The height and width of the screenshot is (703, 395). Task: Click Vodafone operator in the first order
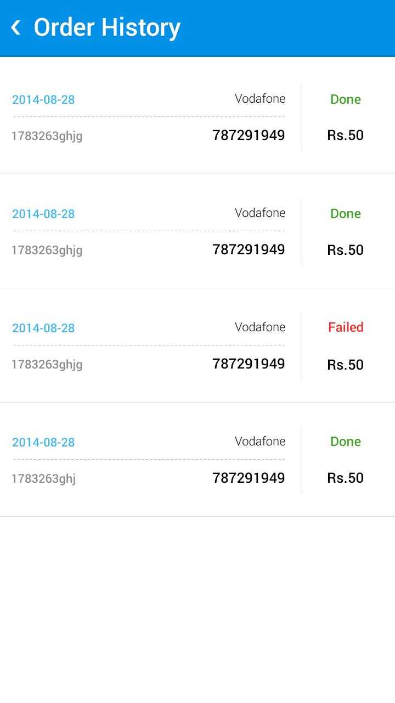(260, 99)
